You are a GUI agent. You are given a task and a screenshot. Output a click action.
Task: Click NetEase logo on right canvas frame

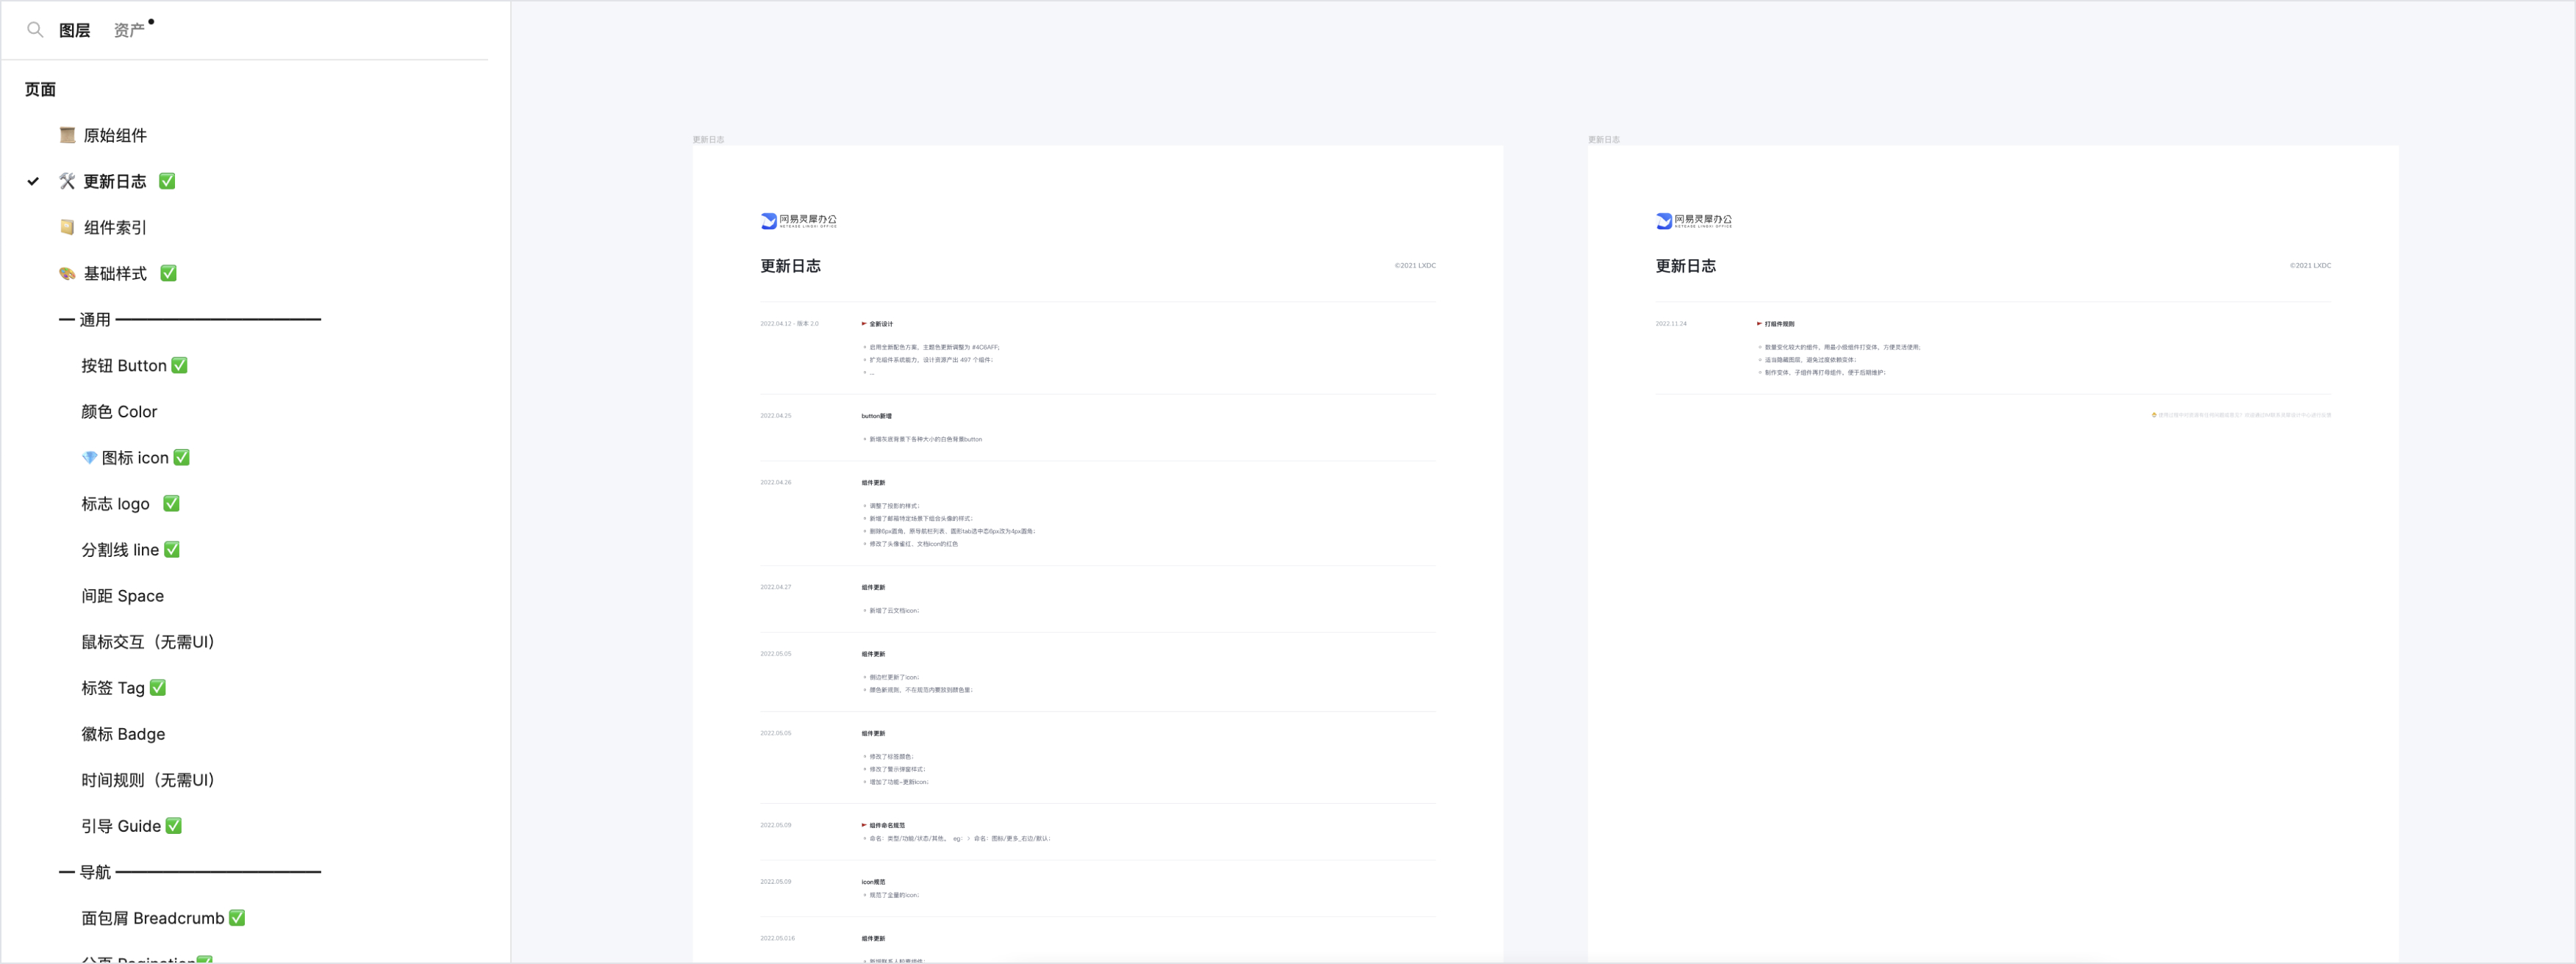pyautogui.click(x=1693, y=220)
